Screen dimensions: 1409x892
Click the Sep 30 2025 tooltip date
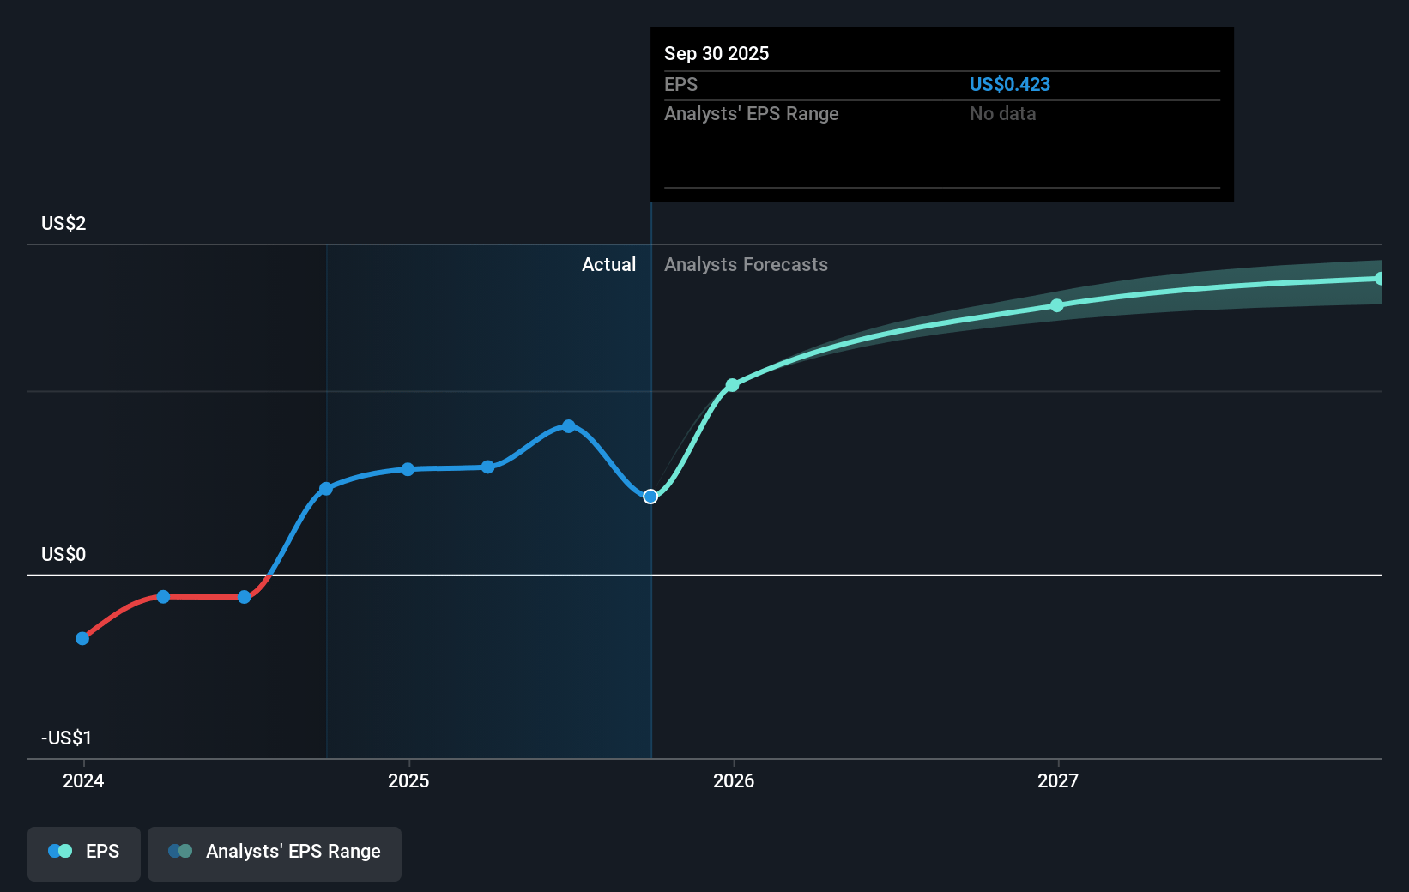tap(717, 54)
